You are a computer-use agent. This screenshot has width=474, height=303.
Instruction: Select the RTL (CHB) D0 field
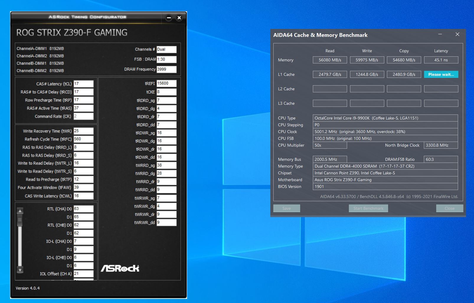click(84, 225)
